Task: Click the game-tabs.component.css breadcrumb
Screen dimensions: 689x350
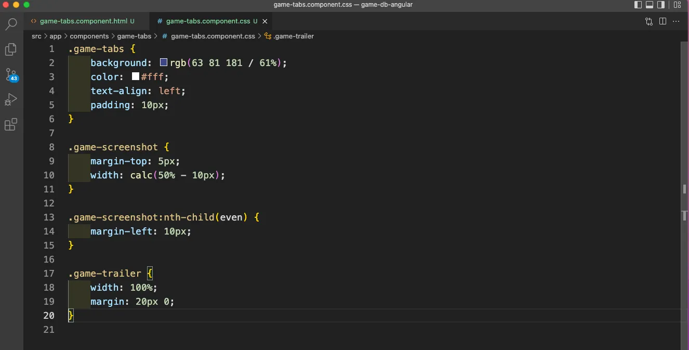Action: pyautogui.click(x=213, y=36)
